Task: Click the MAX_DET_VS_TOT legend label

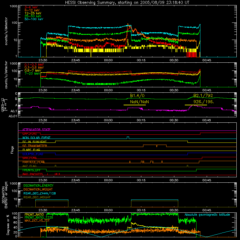Action: pyautogui.click(x=37, y=220)
